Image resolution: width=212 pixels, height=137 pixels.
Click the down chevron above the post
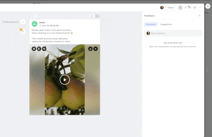click(35, 16)
